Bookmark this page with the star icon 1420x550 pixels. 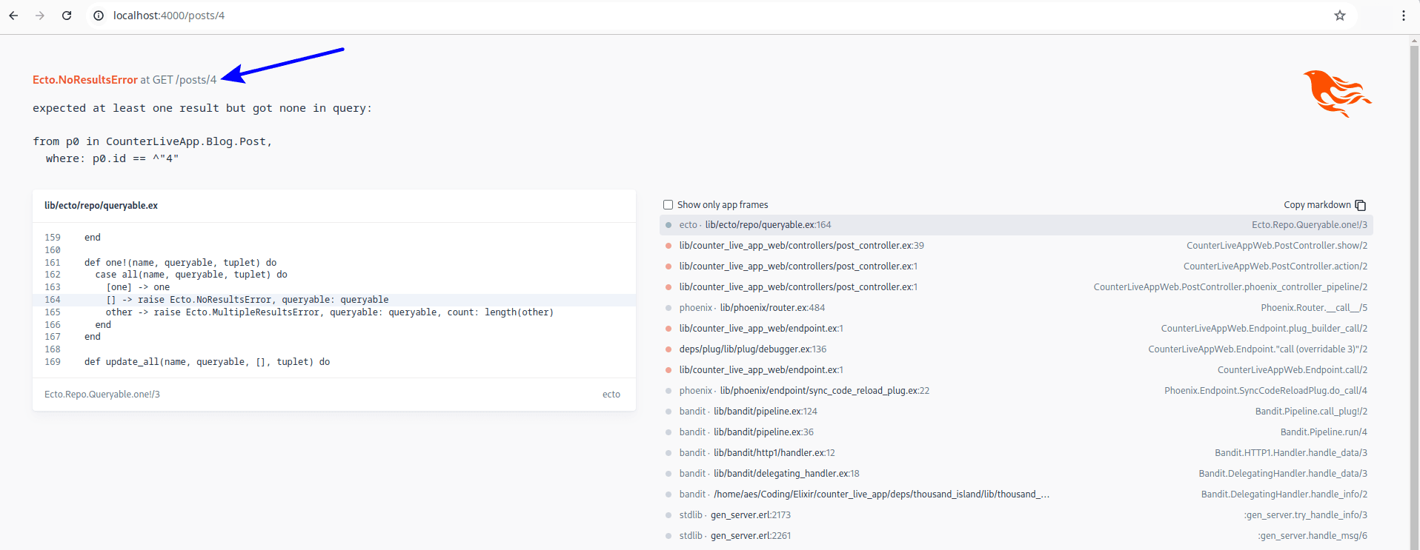[1340, 16]
